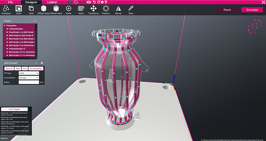Expand the Metrics panel chevron
This screenshot has width=266, height=141.
29,138
